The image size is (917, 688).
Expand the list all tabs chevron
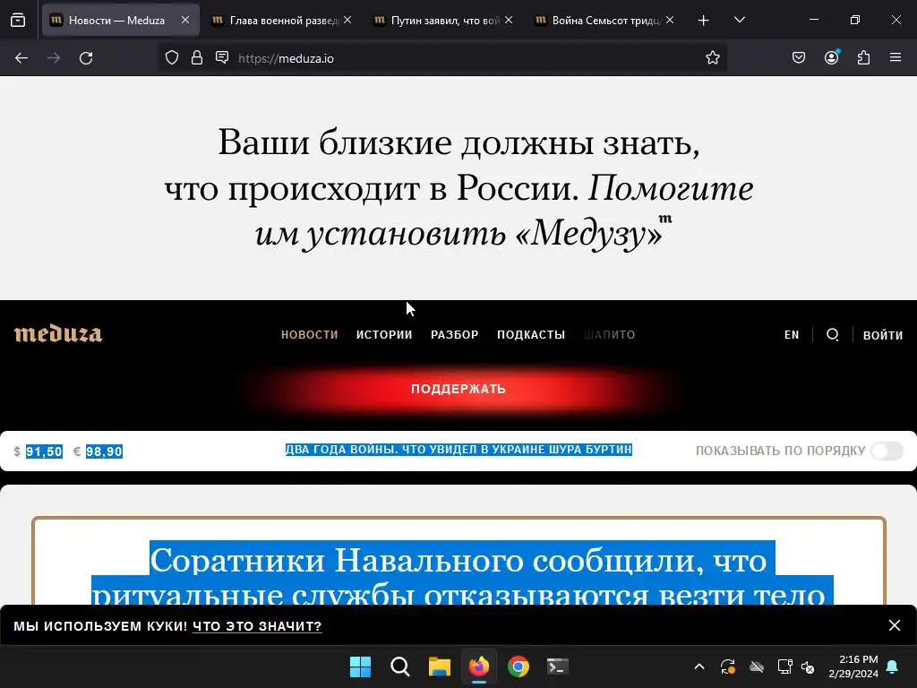[739, 21]
